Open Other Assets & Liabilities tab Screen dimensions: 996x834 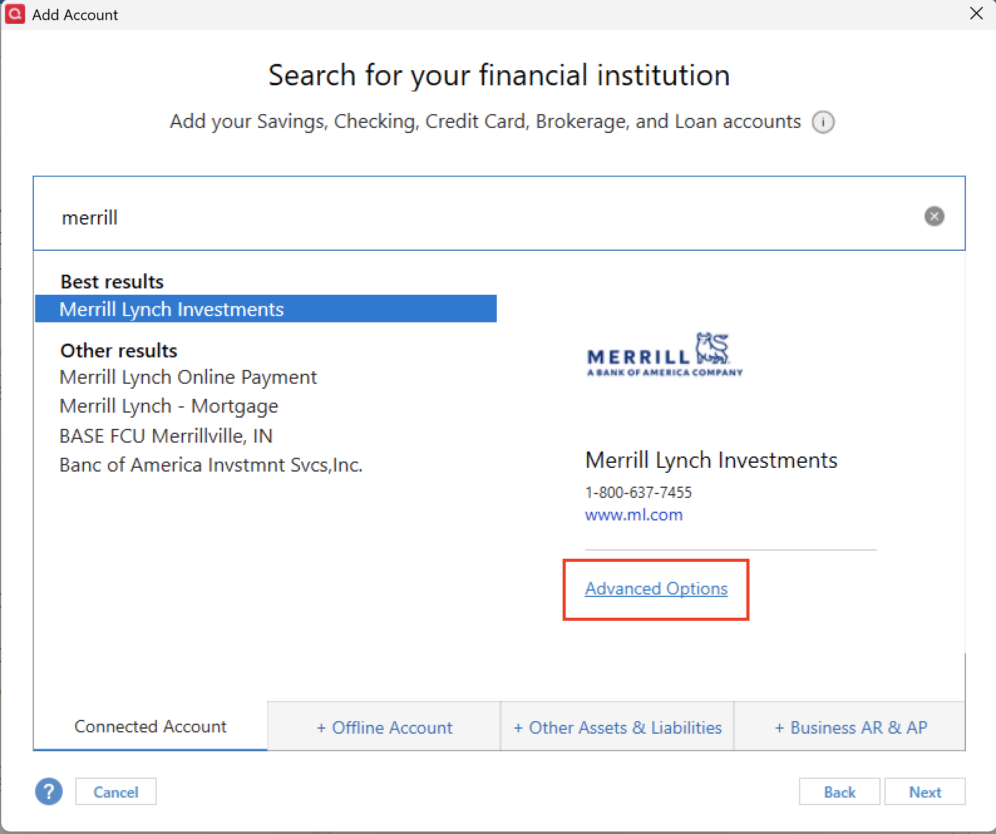coord(617,727)
